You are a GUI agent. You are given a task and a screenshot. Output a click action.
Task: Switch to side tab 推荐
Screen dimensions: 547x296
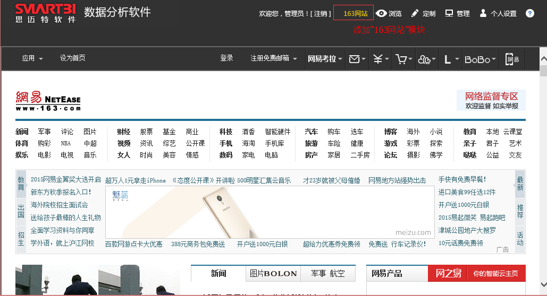click(x=520, y=211)
